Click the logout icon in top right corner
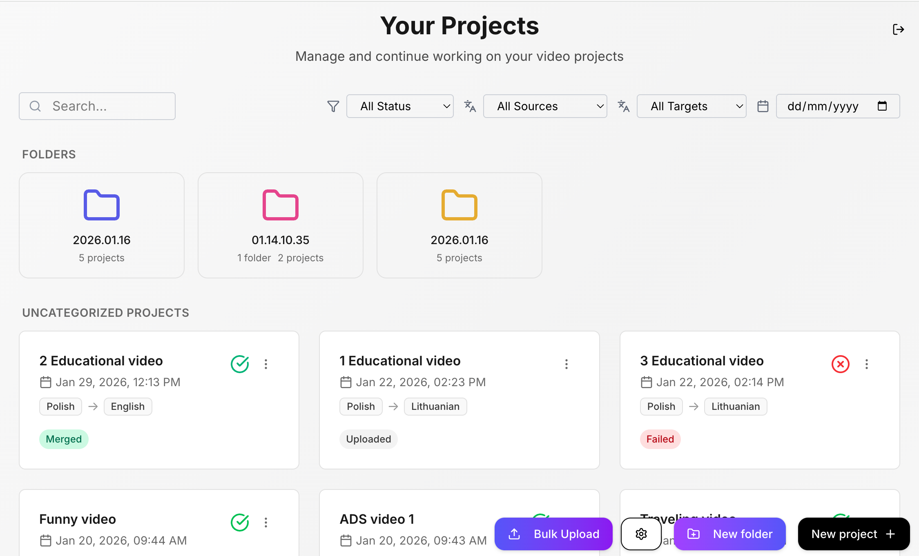This screenshot has height=556, width=919. coord(898,29)
